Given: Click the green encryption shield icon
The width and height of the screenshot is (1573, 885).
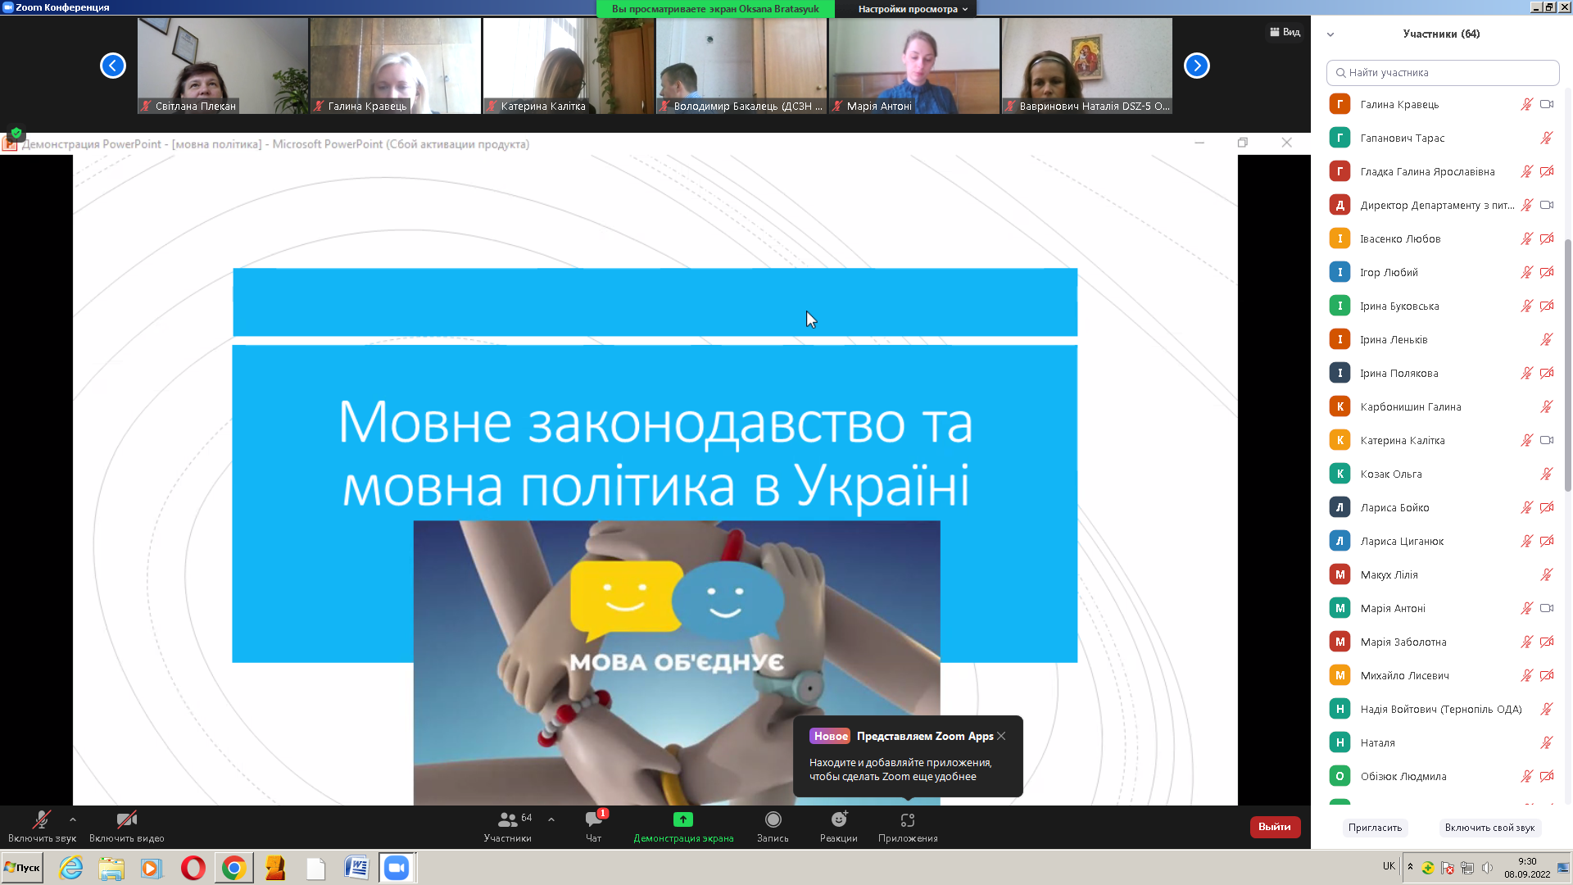Looking at the screenshot, I should tap(16, 133).
